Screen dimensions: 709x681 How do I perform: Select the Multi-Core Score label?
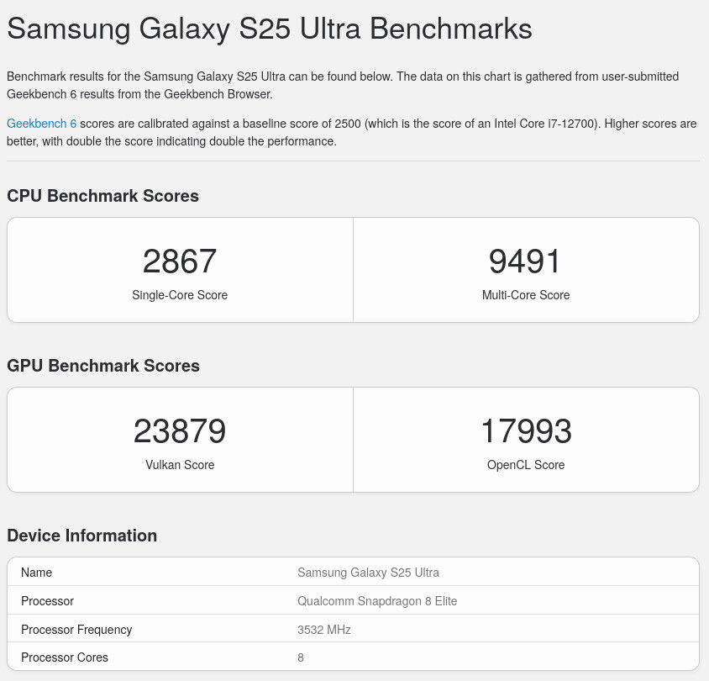coord(525,295)
